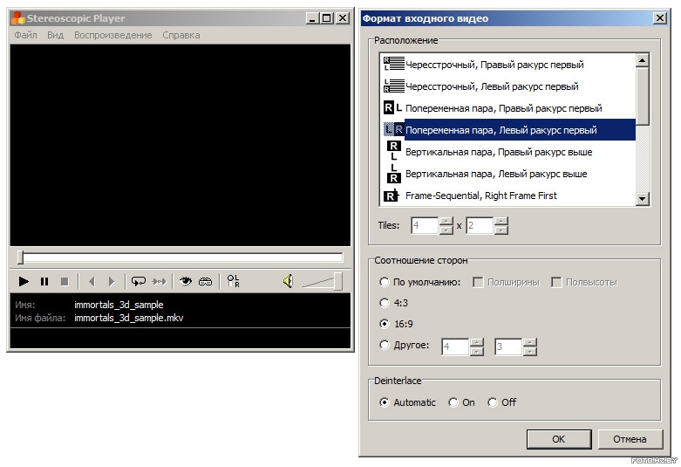Open the Справка menu
The image size is (681, 467).
pyautogui.click(x=181, y=35)
